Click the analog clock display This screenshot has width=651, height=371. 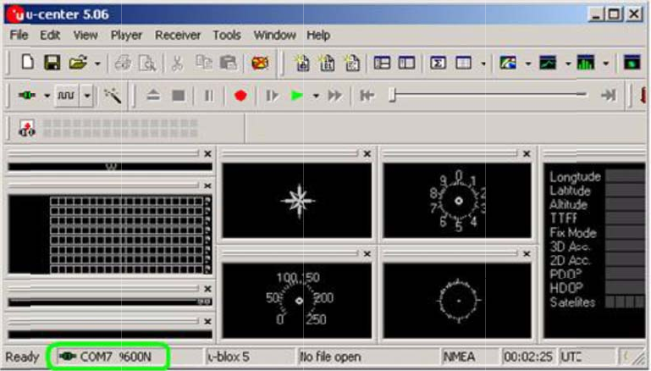point(457,201)
